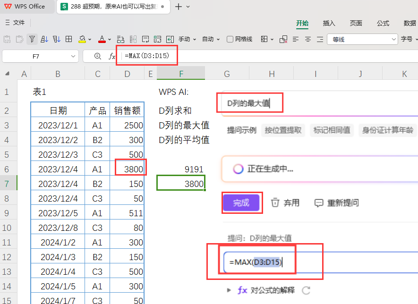Screen dimensions: 418x304
Task: Click the select-all corner triangle
Action: pyautogui.click(x=7, y=74)
